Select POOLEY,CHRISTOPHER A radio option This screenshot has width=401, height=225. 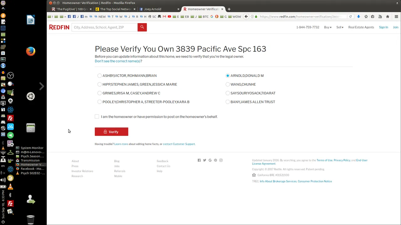click(100, 102)
